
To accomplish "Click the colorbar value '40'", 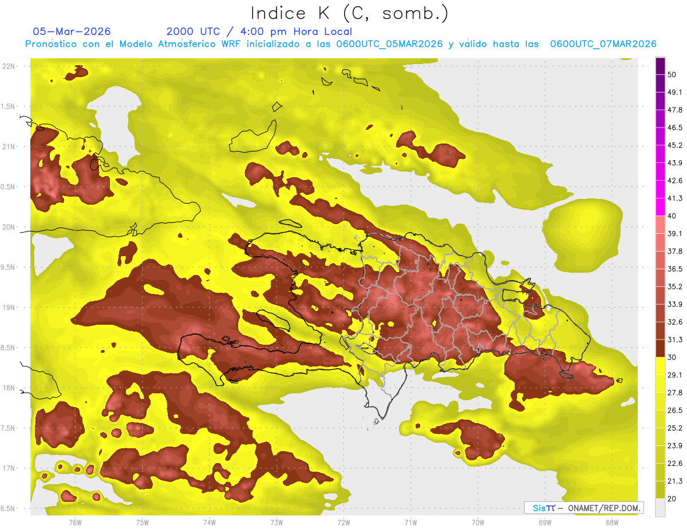I will (673, 216).
